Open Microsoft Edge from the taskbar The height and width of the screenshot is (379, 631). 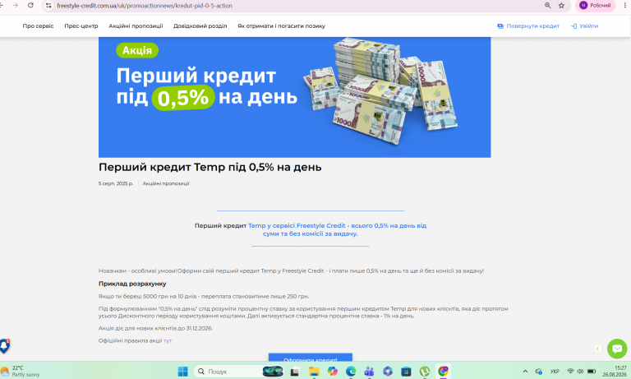pyautogui.click(x=351, y=372)
